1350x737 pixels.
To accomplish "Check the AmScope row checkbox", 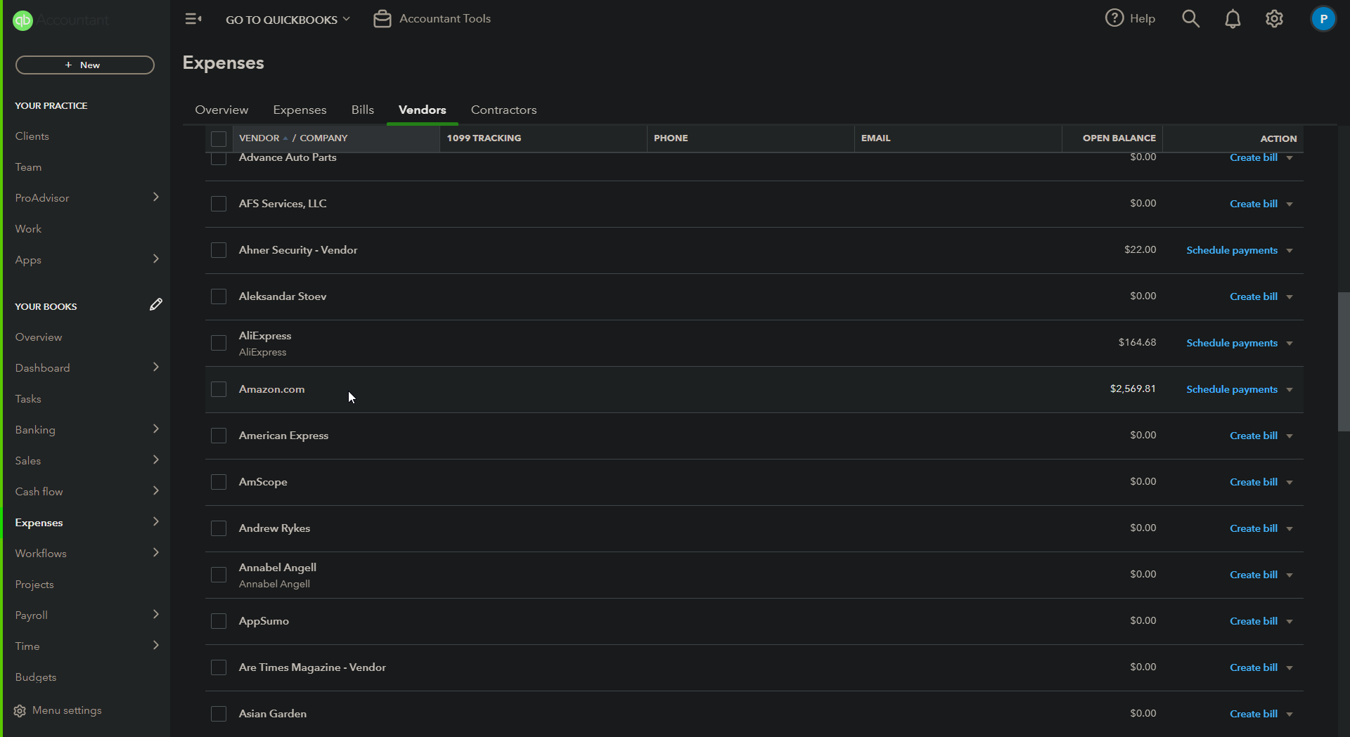I will coord(219,482).
